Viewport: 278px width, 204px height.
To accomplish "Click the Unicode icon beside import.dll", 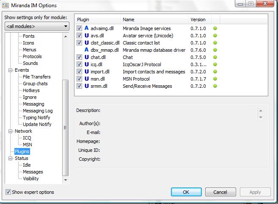I will pyautogui.click(x=86, y=71).
